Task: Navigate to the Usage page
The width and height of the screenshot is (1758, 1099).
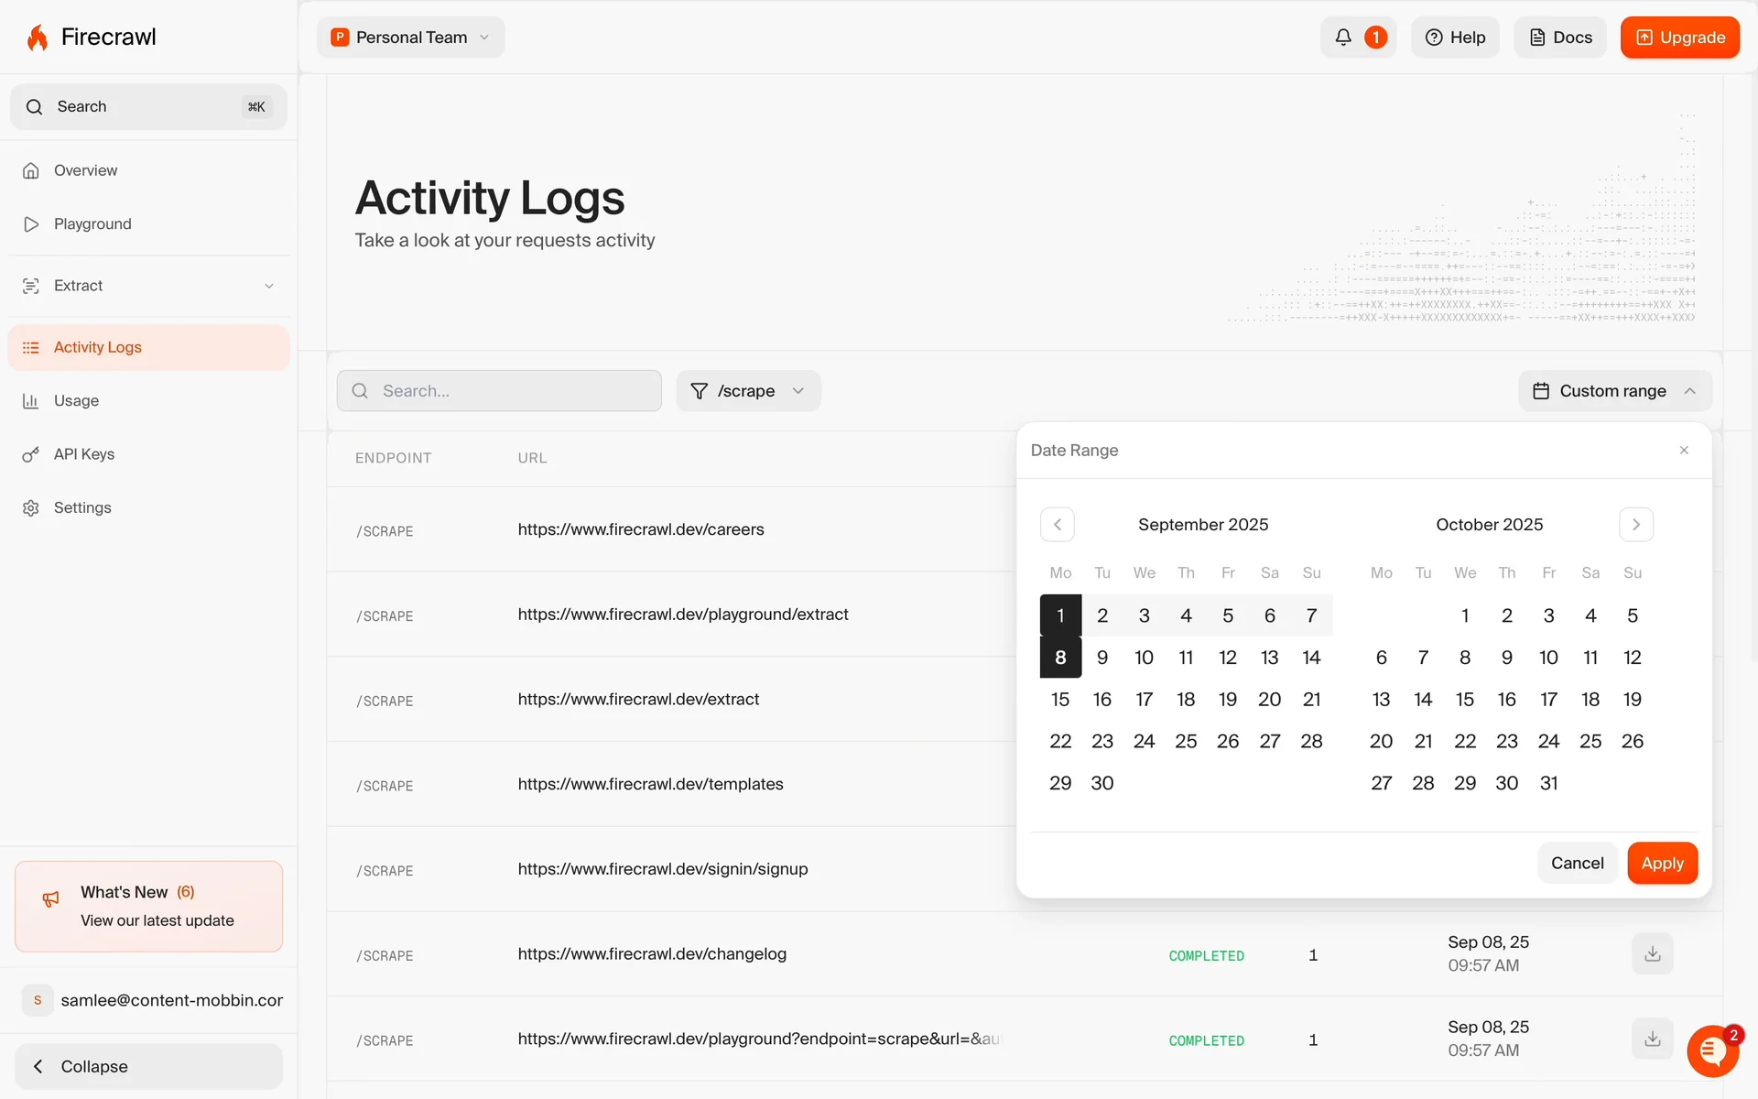Action: (76, 401)
